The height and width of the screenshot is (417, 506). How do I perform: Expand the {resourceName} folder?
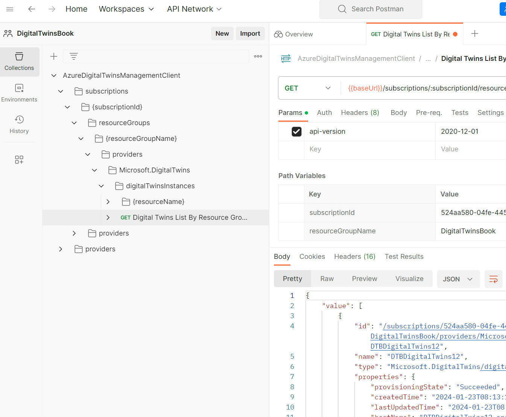[x=108, y=202]
